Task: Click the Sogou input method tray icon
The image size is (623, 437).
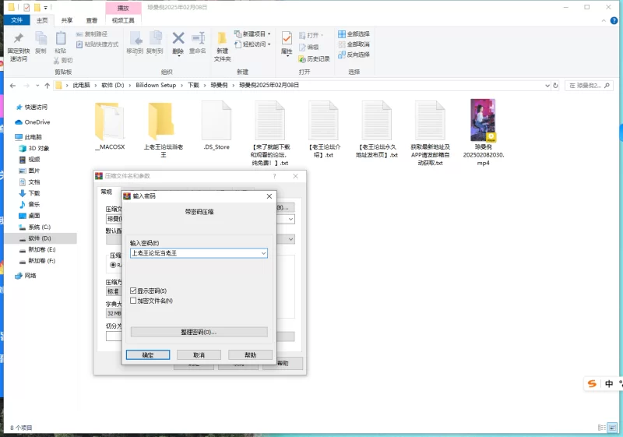Action: coord(593,384)
